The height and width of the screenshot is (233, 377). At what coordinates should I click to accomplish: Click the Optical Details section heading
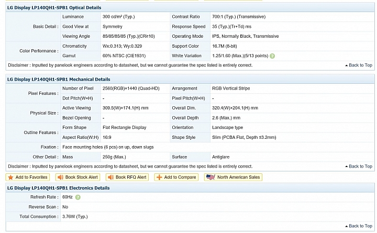tap(54, 8)
